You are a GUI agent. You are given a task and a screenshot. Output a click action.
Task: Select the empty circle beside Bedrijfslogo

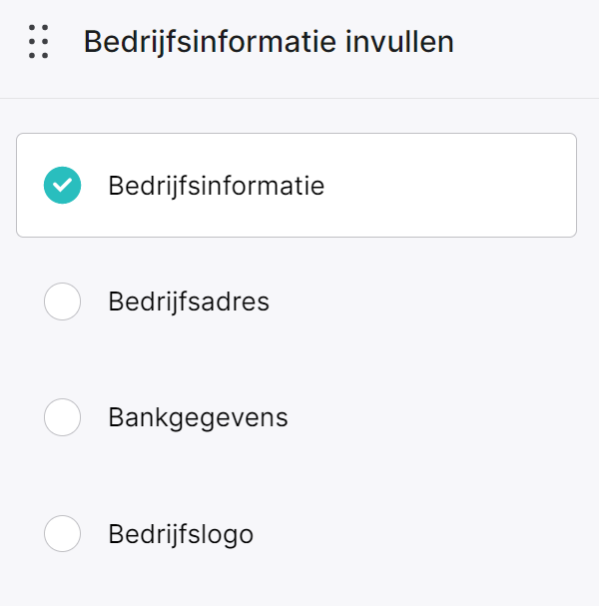(x=62, y=533)
